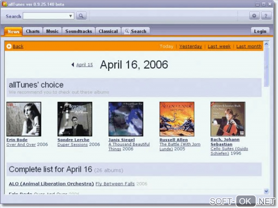Click the allTunes app icon in title bar
Screen dimensions: 278x208
[4, 4]
